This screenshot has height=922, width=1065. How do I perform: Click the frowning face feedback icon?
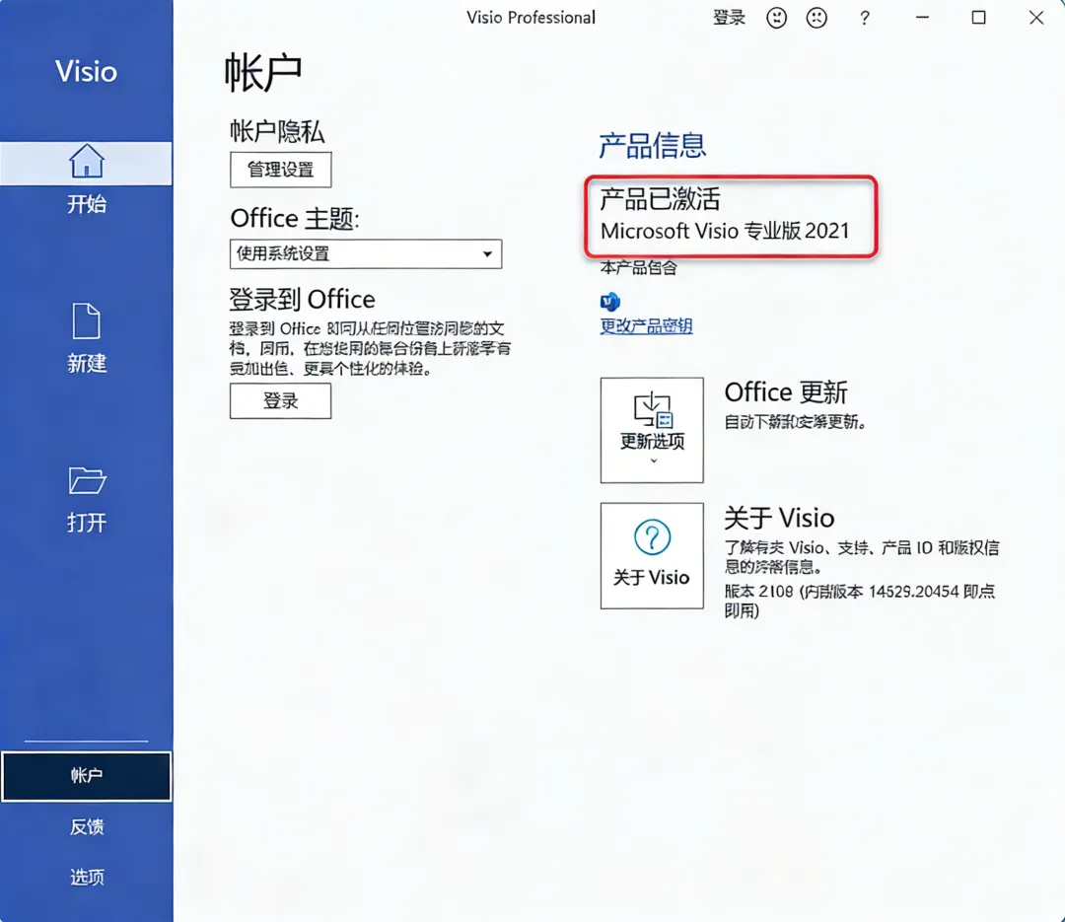coord(816,18)
